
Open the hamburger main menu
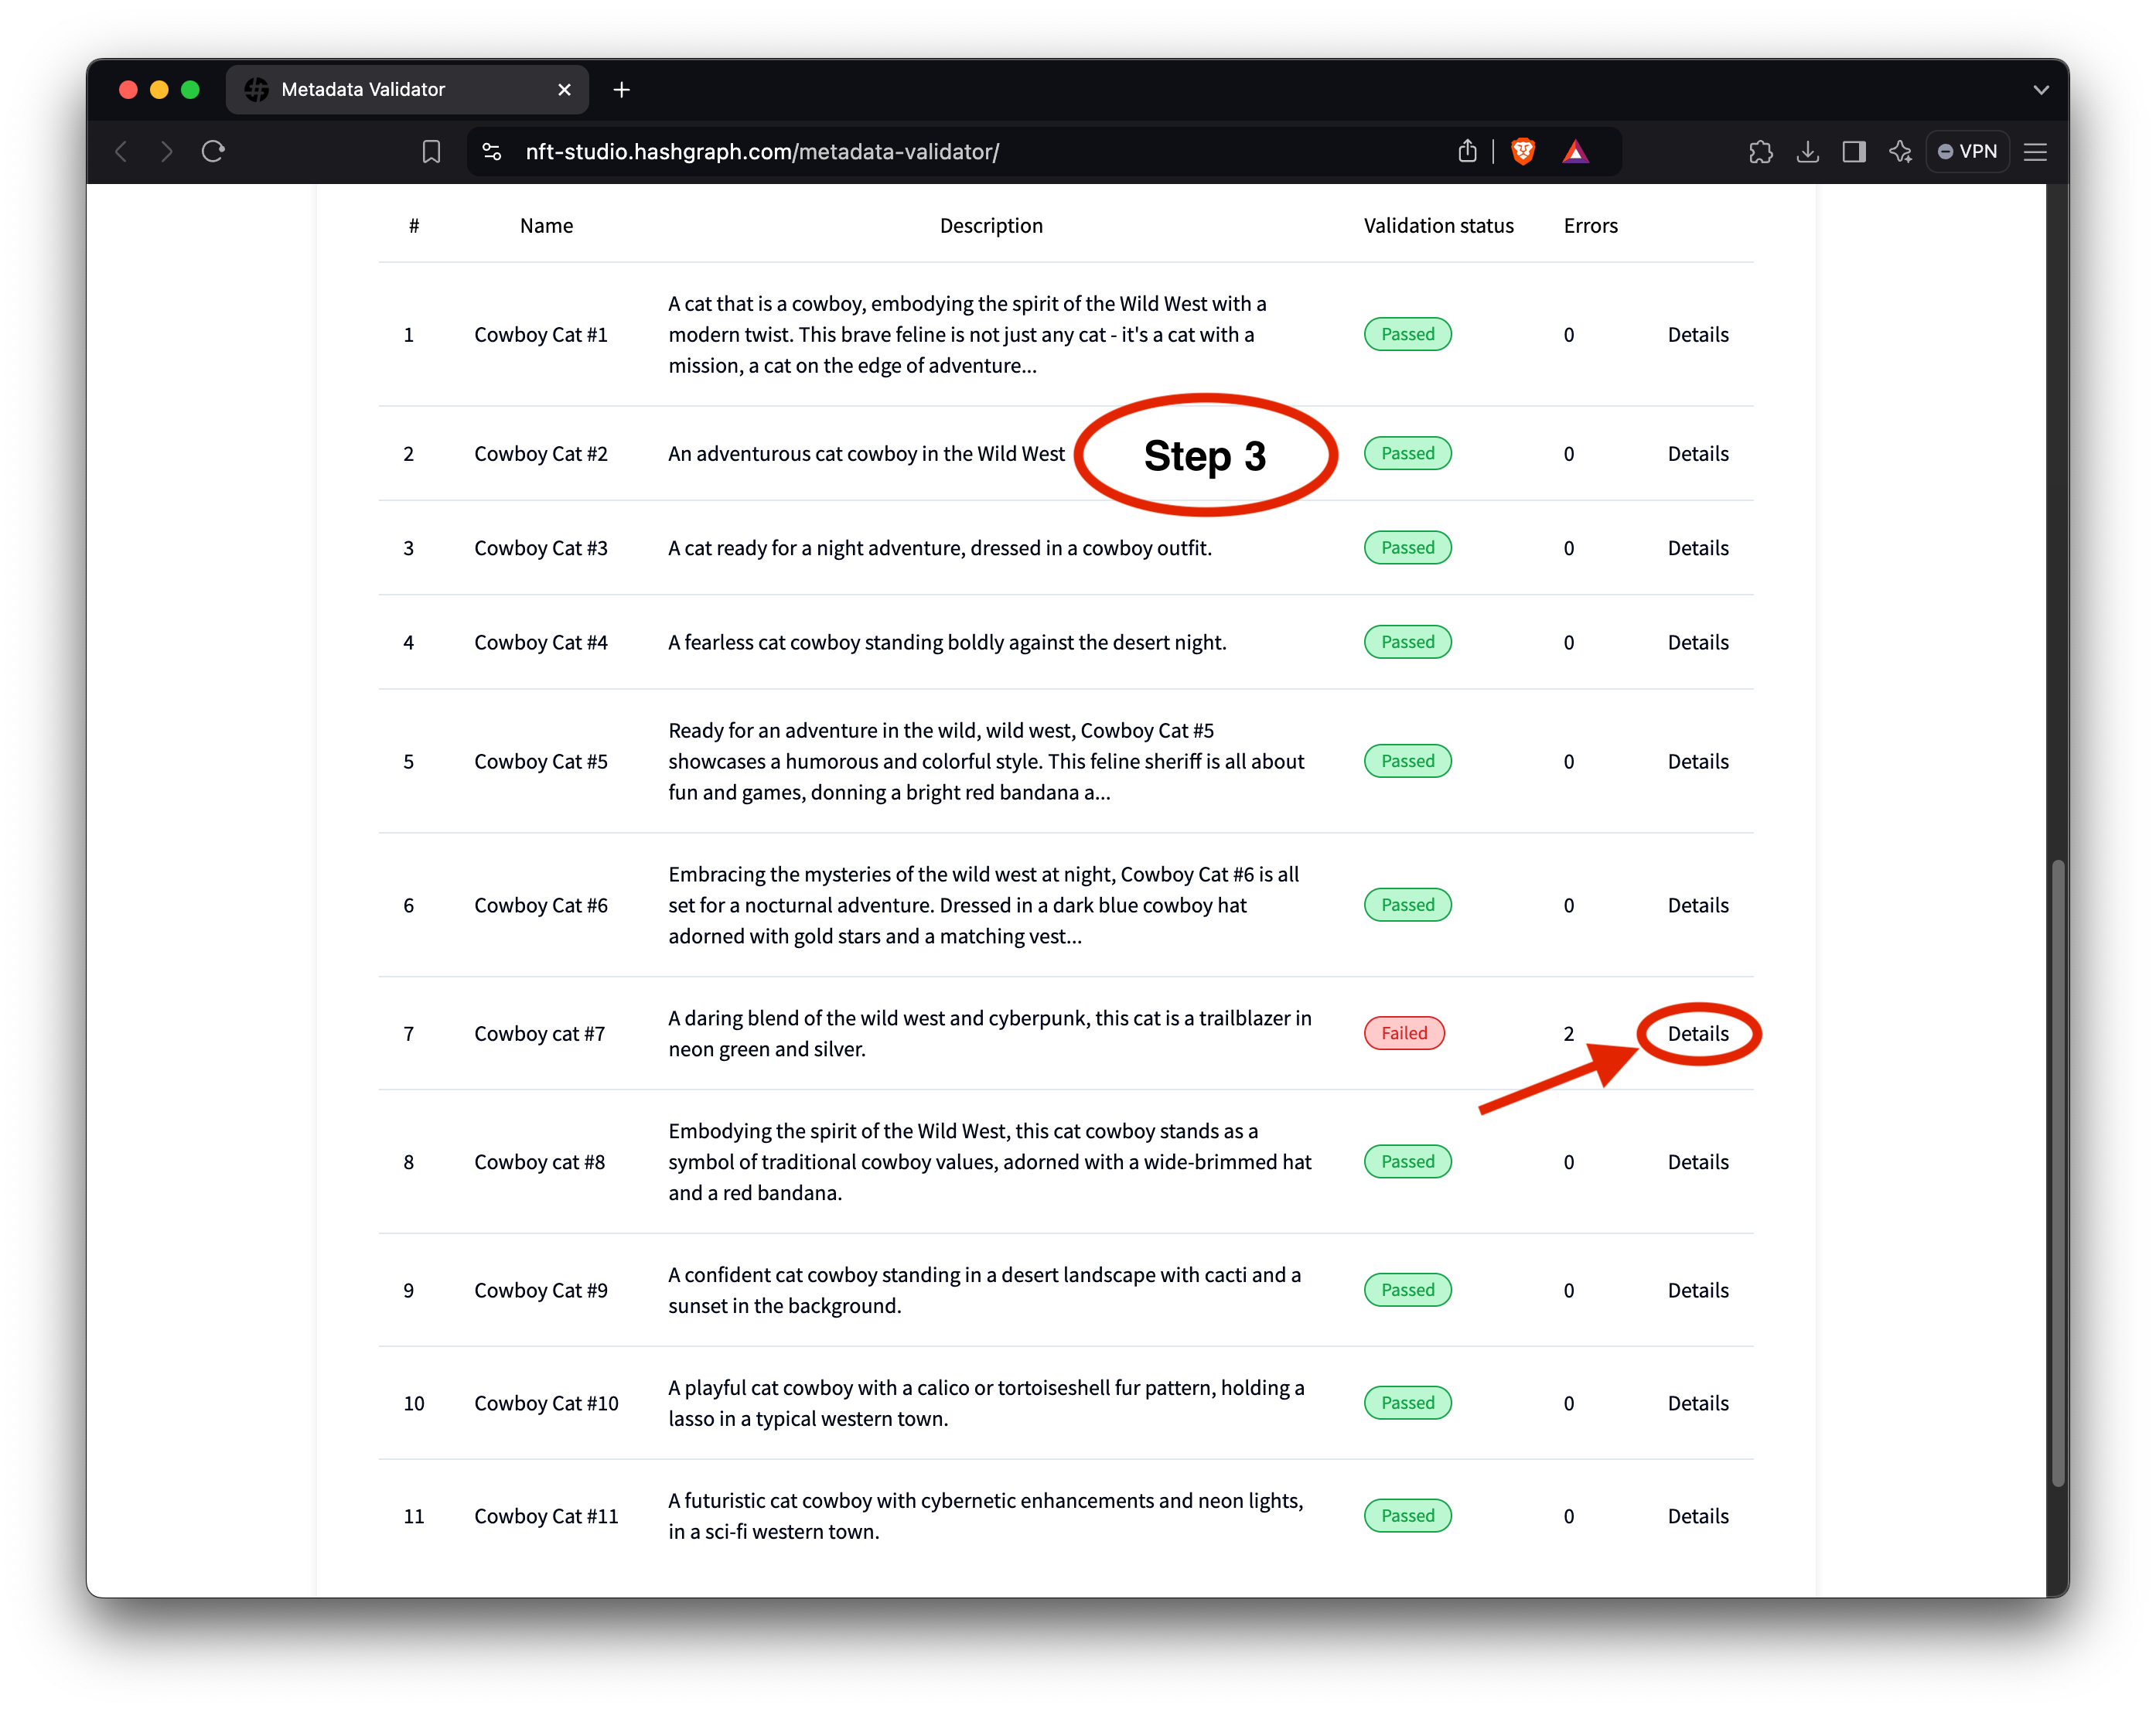click(2035, 152)
